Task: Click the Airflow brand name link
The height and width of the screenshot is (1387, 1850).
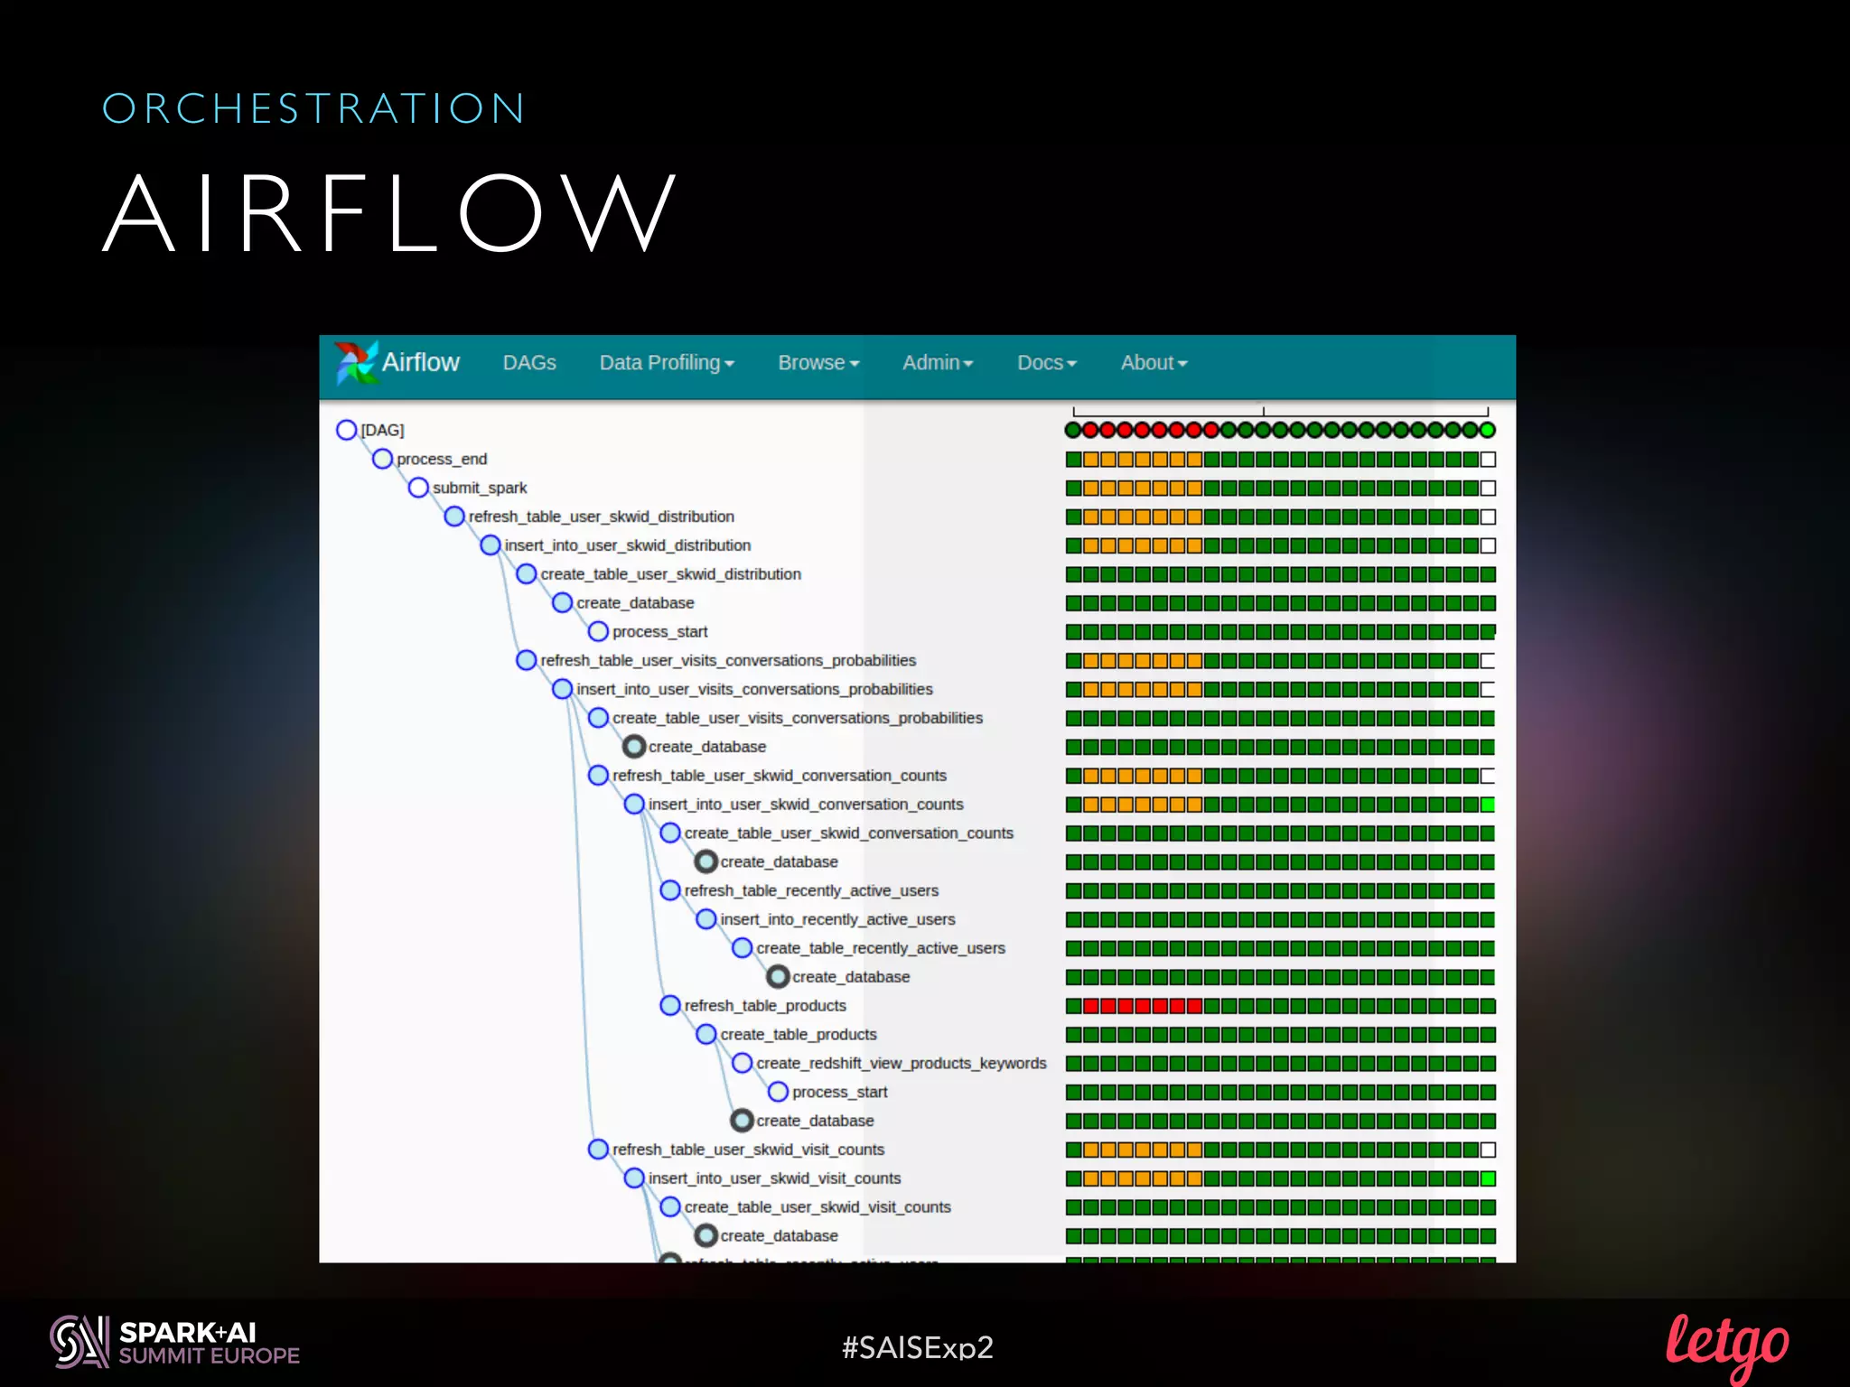Action: pyautogui.click(x=420, y=363)
